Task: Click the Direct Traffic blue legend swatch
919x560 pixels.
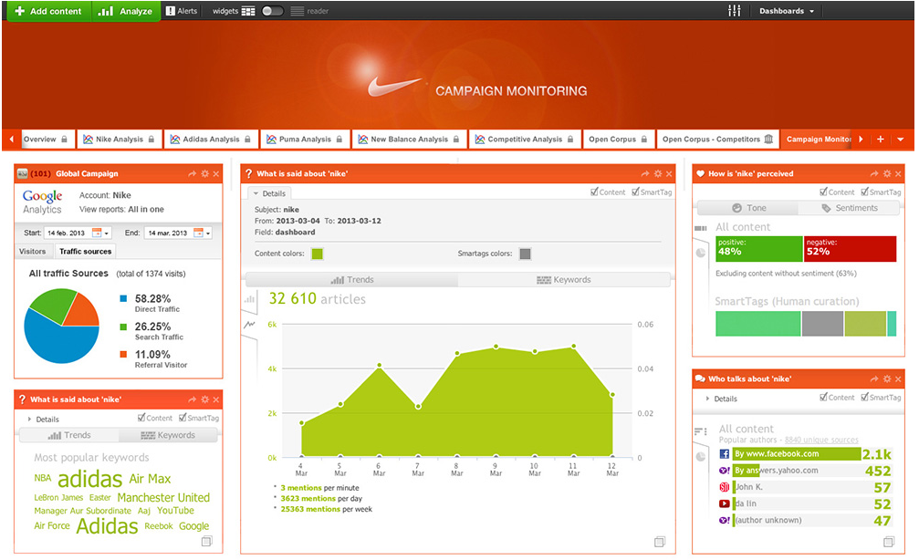Action: point(123,299)
